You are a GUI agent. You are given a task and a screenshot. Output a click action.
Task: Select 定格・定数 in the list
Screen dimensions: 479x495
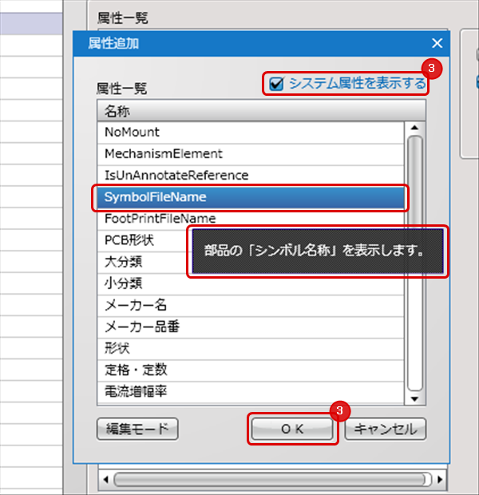136,370
